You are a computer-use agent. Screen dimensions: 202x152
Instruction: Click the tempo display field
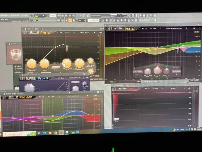53,16
